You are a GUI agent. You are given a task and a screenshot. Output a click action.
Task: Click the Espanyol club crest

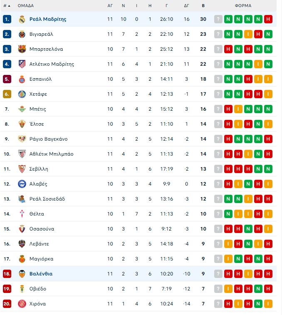[22, 79]
